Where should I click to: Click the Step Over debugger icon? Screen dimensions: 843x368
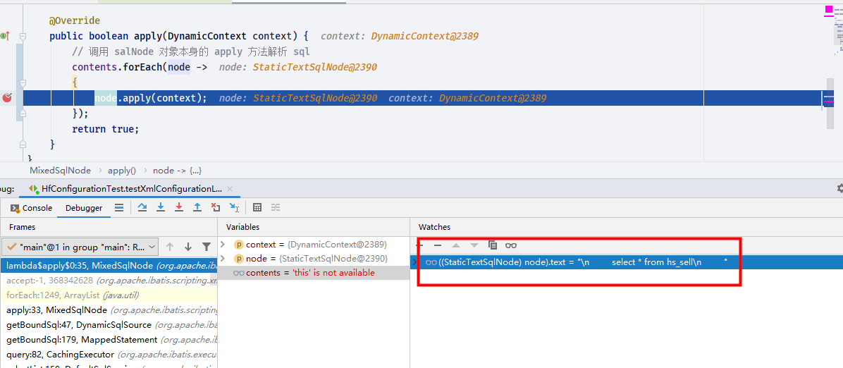(142, 207)
